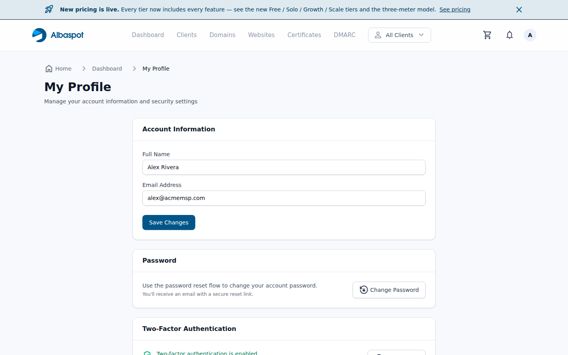This screenshot has height=355, width=568.
Task: Click the Save Changes button
Action: 169,222
